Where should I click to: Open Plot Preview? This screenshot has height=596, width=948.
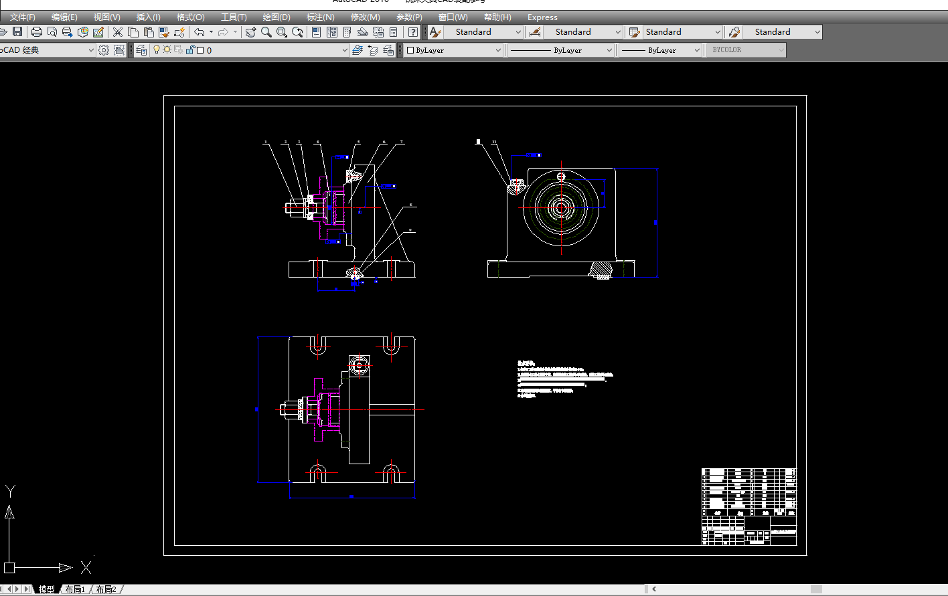pyautogui.click(x=52, y=31)
